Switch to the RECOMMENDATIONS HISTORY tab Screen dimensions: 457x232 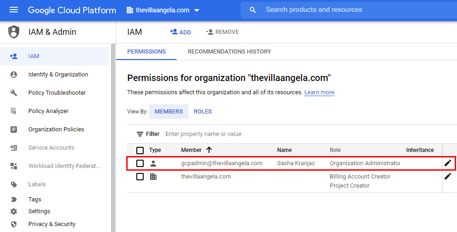click(229, 52)
